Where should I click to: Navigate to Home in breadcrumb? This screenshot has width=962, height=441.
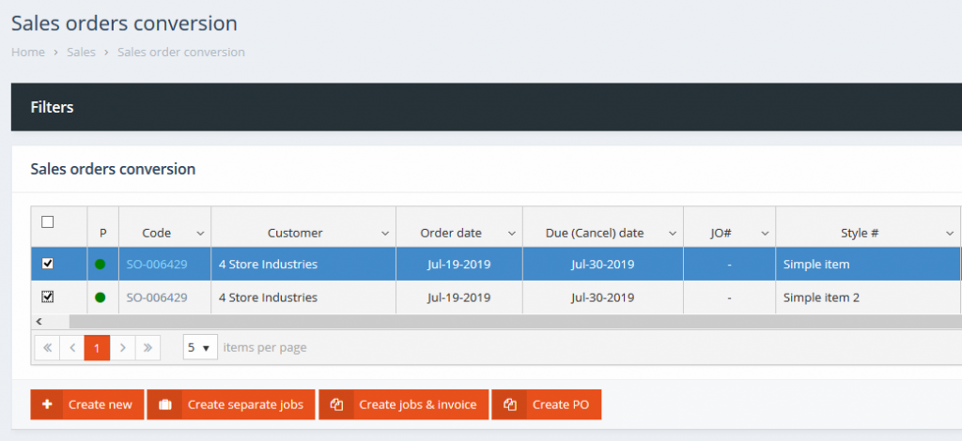[x=27, y=53]
